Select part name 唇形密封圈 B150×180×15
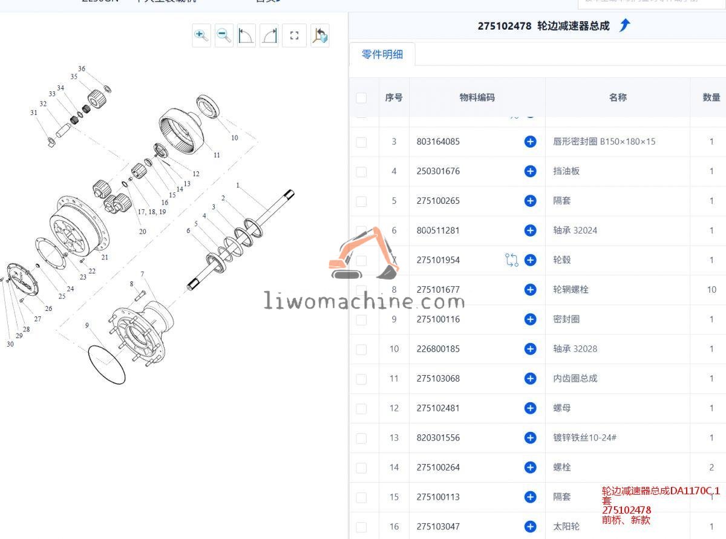This screenshot has width=726, height=539. (x=604, y=142)
